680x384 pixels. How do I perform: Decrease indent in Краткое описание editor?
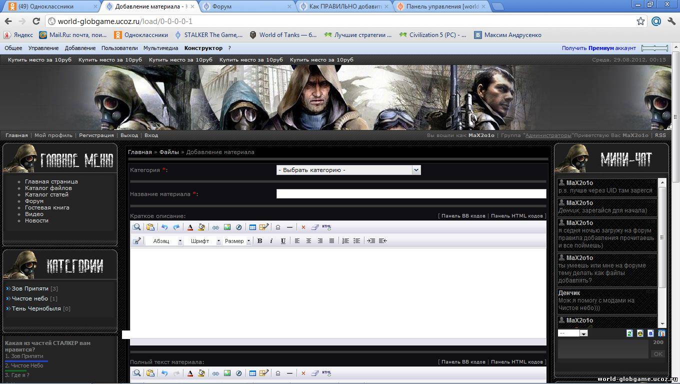click(x=382, y=241)
